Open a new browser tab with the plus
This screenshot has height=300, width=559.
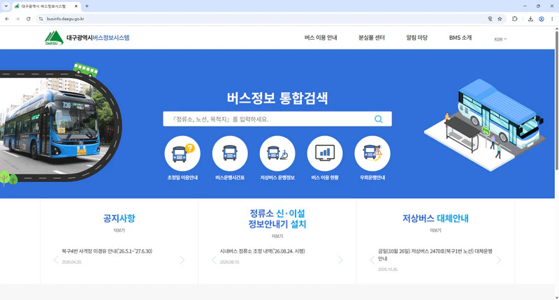[x=87, y=6]
